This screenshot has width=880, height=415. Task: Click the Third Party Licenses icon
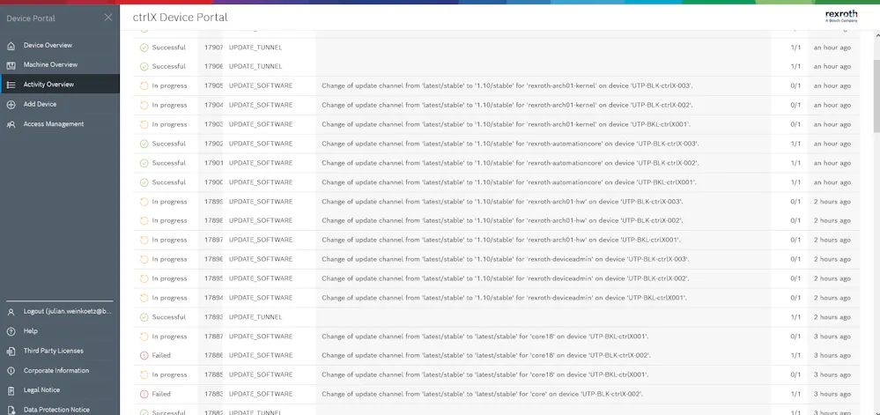click(x=11, y=351)
